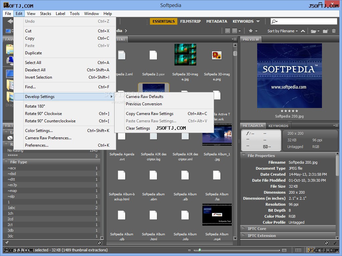The height and width of the screenshot is (256, 342).
Task: Open the recent files folder icon
Action: click(315, 31)
